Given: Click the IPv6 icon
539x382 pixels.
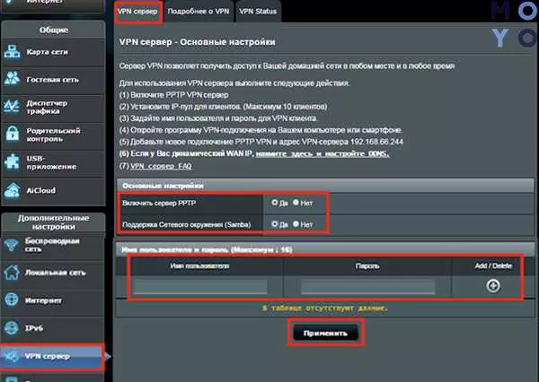Looking at the screenshot, I should click(12, 328).
